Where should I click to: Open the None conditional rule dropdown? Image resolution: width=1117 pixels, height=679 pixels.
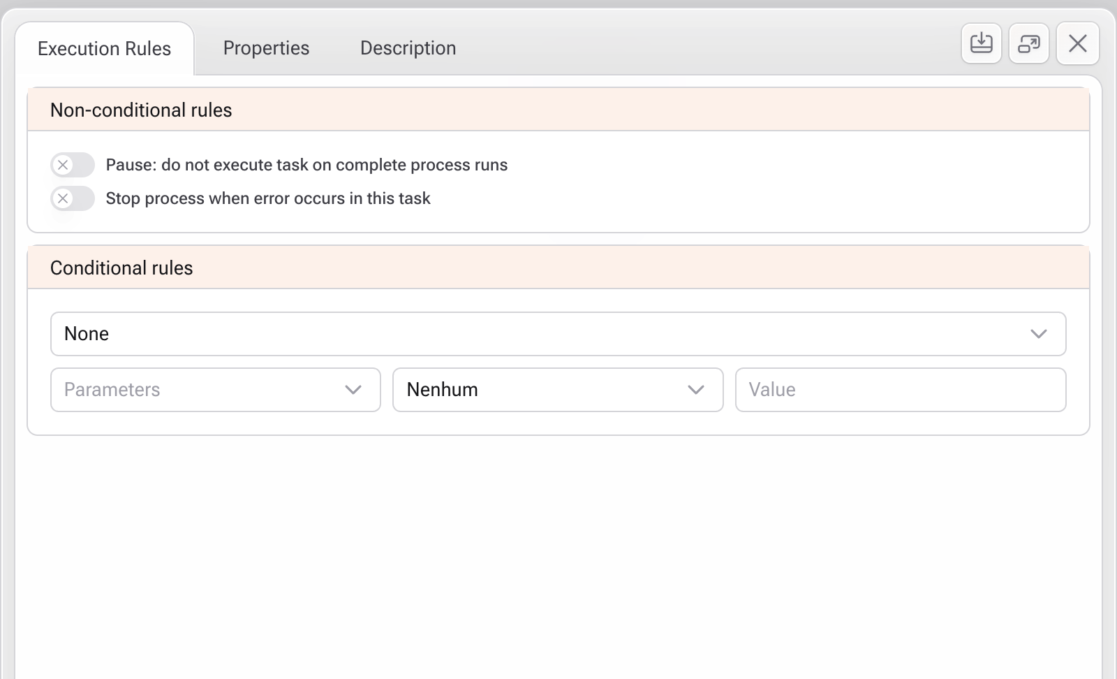[545, 334]
